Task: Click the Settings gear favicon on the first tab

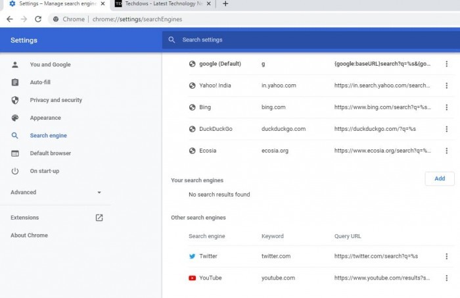Action: coord(12,4)
